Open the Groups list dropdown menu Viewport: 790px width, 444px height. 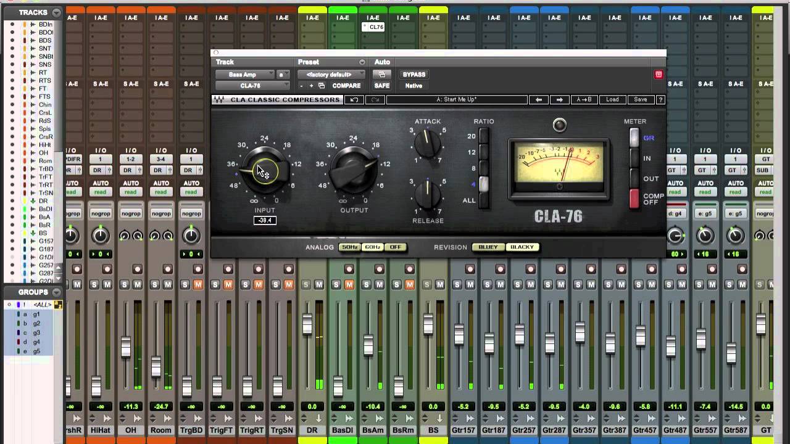click(56, 292)
